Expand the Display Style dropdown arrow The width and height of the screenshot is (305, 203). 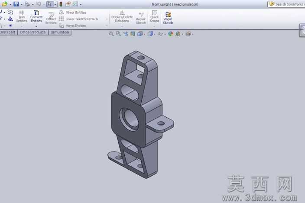155,34
